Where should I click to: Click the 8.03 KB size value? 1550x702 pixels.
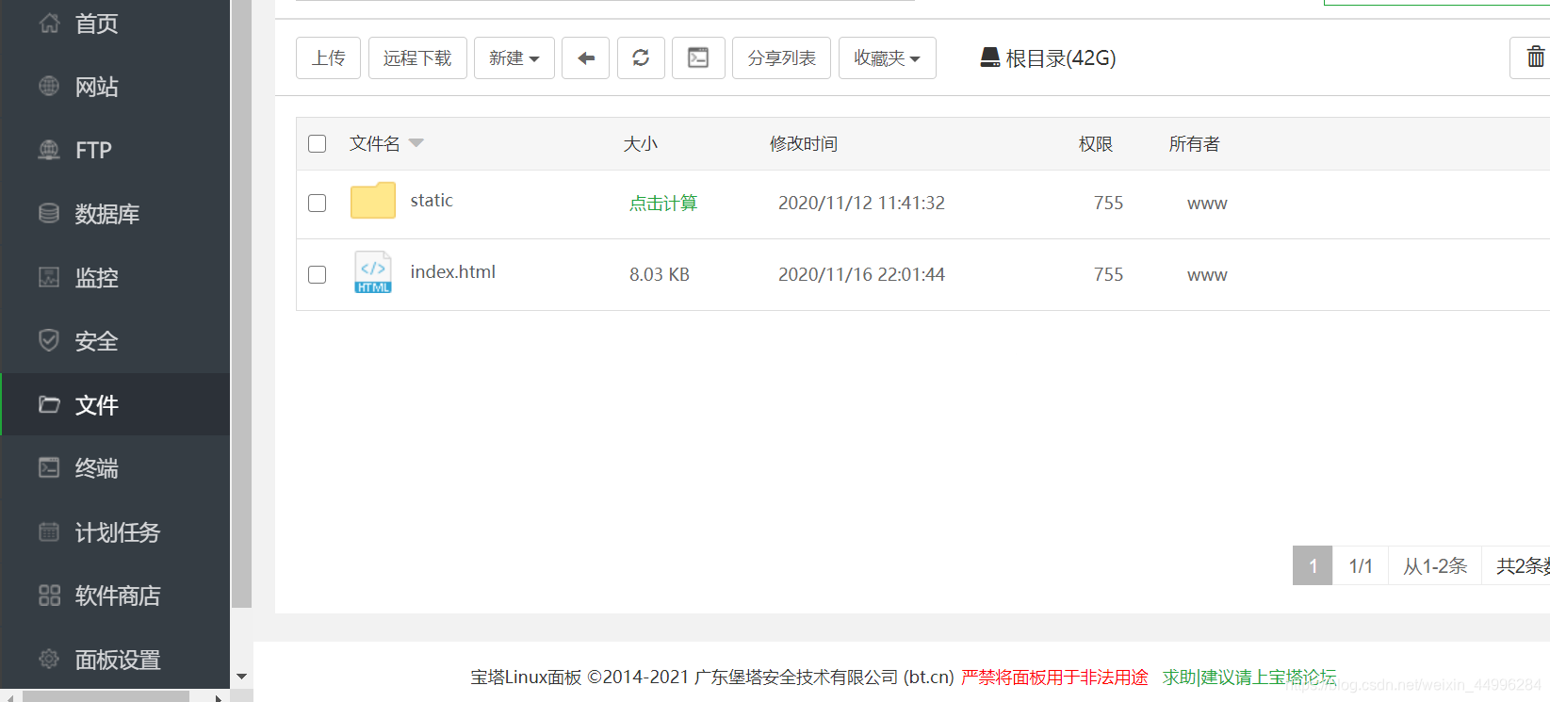pos(660,274)
